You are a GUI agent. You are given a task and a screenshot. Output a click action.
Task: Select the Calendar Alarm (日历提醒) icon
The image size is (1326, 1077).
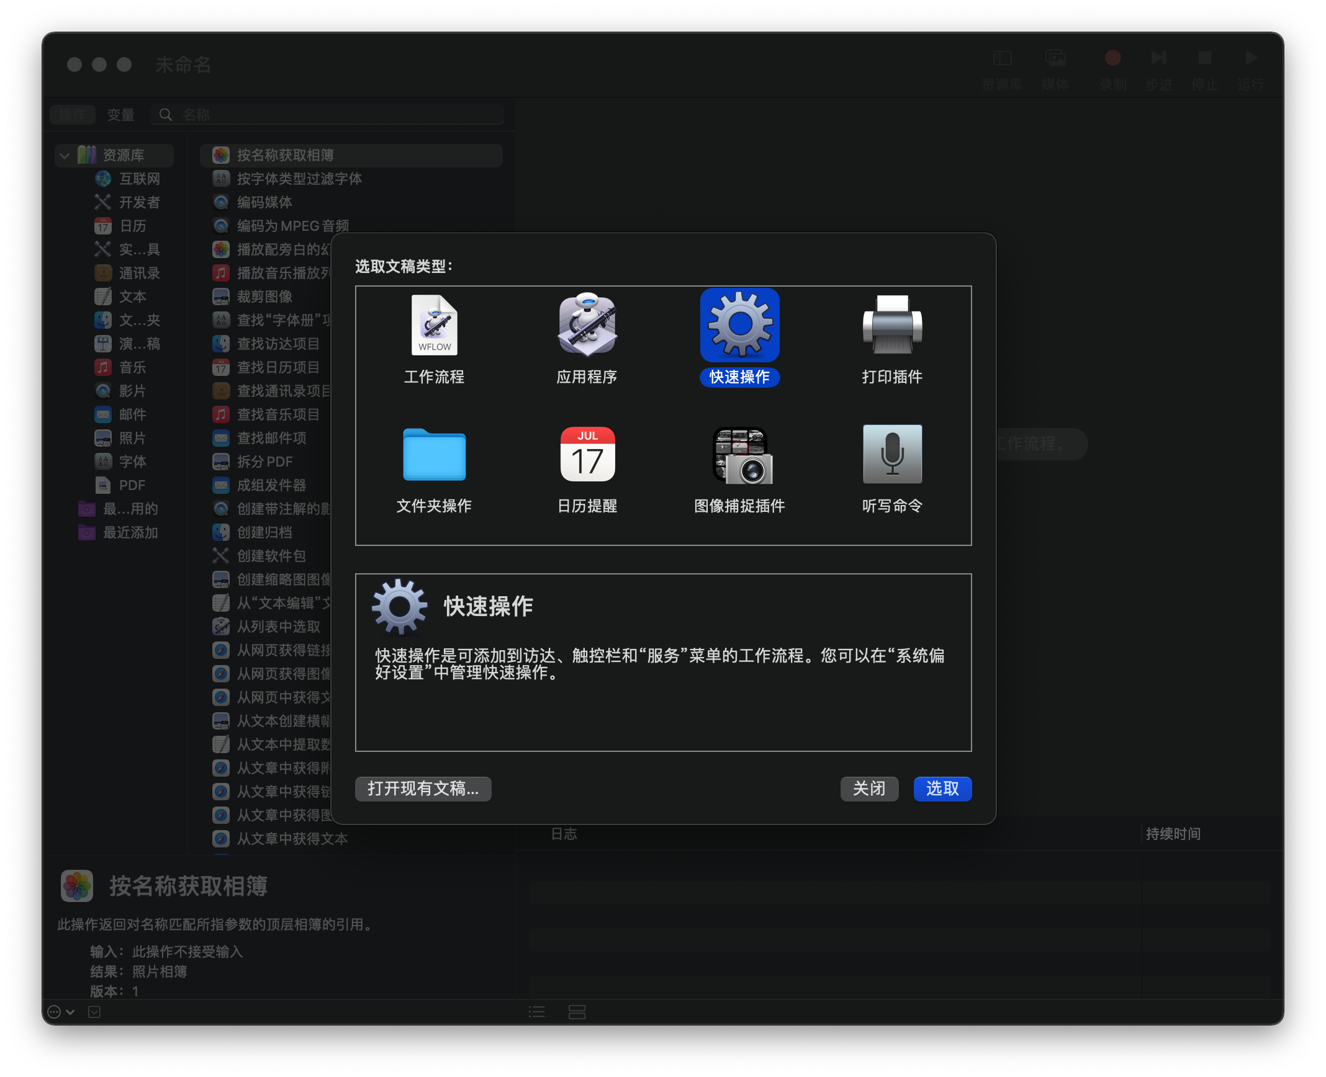pos(587,455)
